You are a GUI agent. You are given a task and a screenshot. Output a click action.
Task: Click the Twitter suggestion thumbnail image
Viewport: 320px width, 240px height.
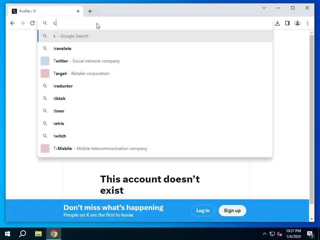(x=45, y=61)
